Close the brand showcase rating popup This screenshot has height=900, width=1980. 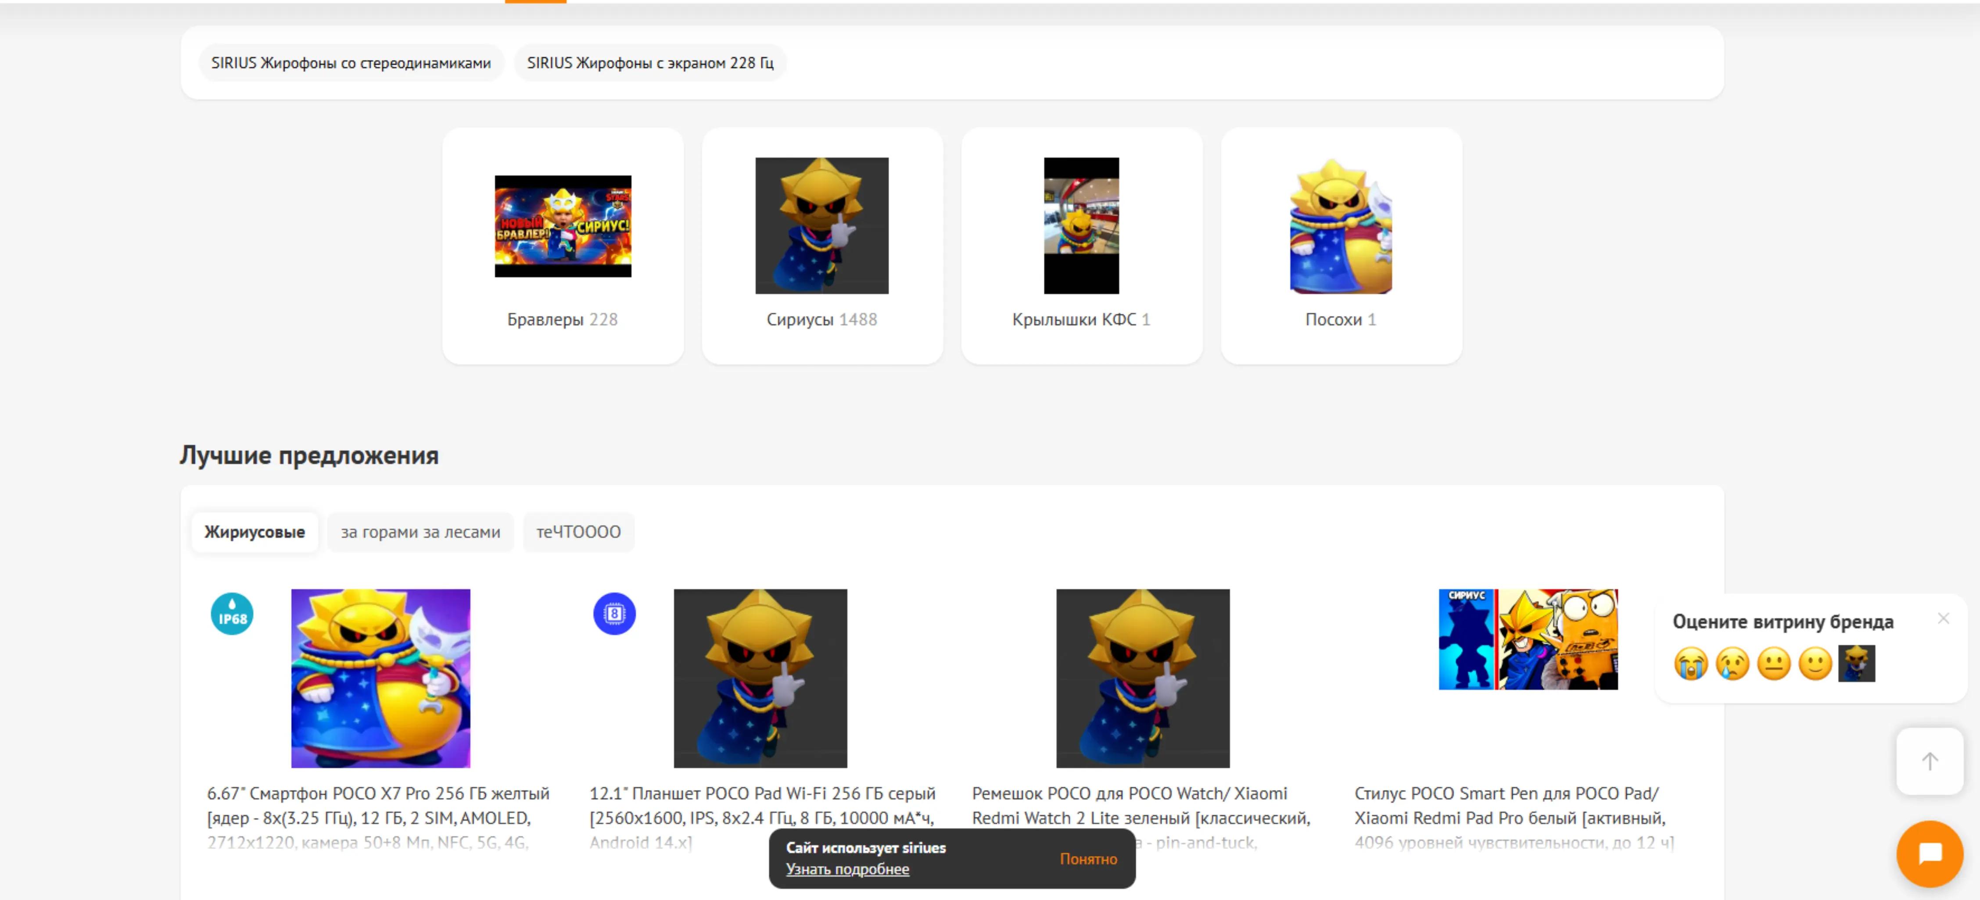[x=1944, y=618]
